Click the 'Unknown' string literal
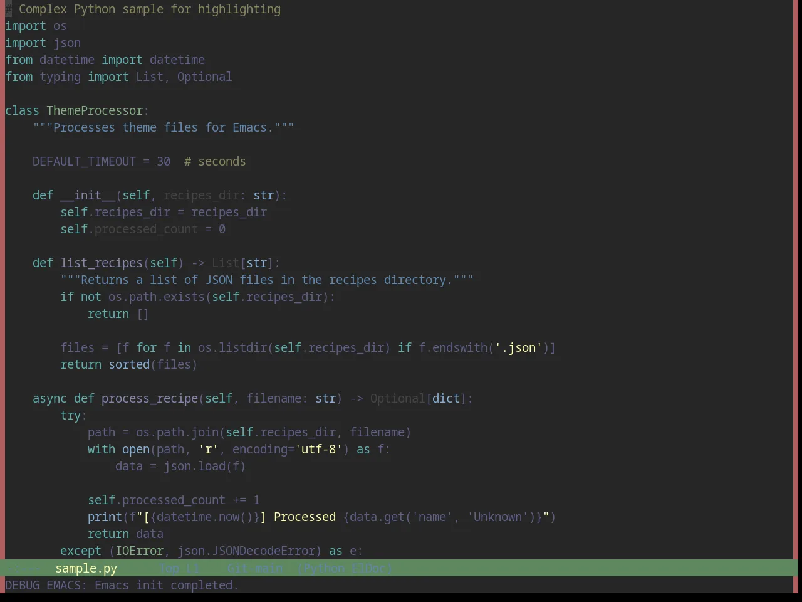Viewport: 802px width, 602px height. tap(497, 517)
